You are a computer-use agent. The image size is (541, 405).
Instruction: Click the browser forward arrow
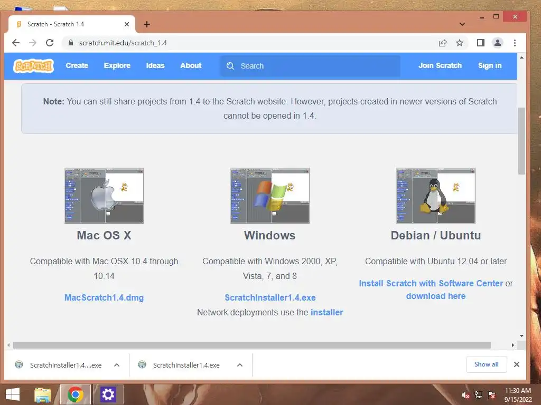pos(33,43)
